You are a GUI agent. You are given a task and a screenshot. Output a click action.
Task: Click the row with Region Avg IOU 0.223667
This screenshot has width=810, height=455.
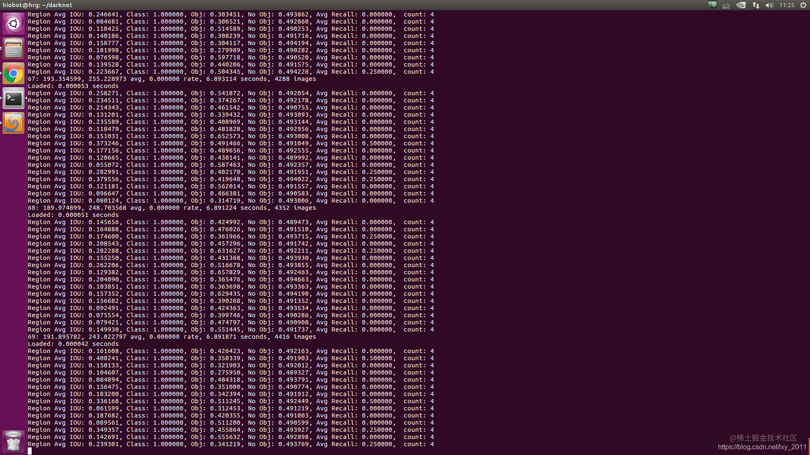click(x=231, y=72)
